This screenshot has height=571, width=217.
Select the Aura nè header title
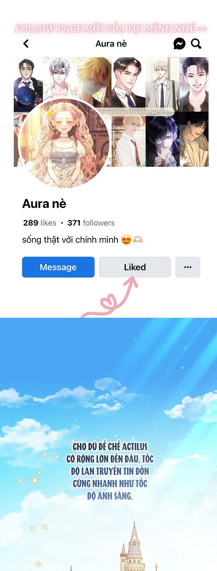(111, 44)
